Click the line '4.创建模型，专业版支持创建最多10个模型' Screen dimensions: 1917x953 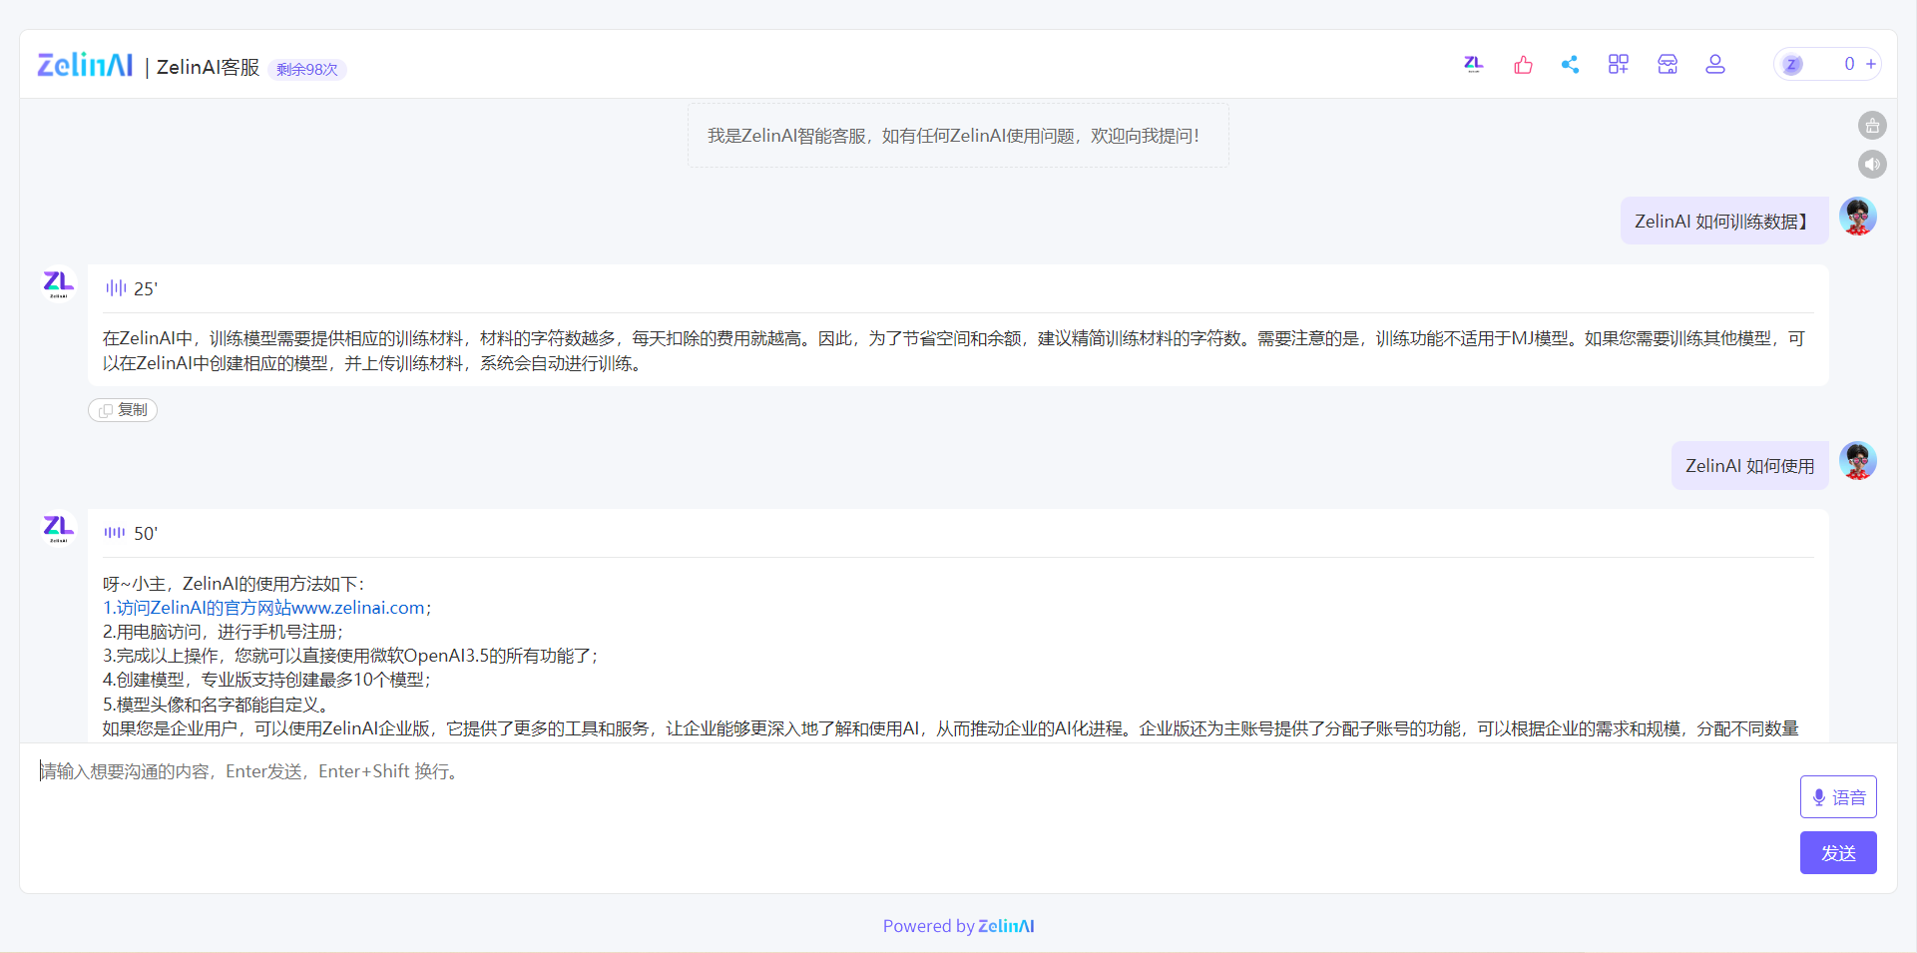(x=266, y=680)
